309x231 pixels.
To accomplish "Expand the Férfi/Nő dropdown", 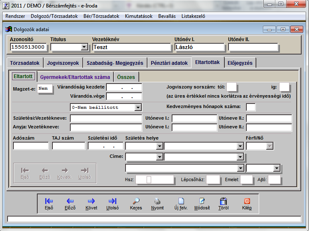I will (x=270, y=146).
